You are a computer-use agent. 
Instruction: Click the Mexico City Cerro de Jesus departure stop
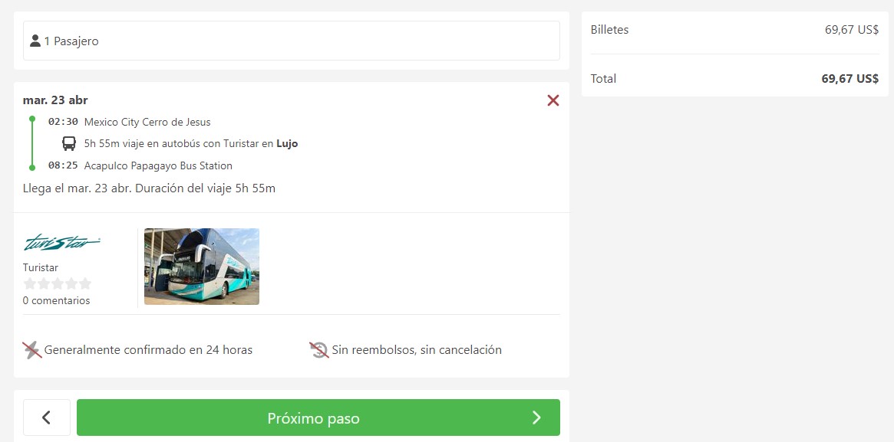tap(147, 122)
